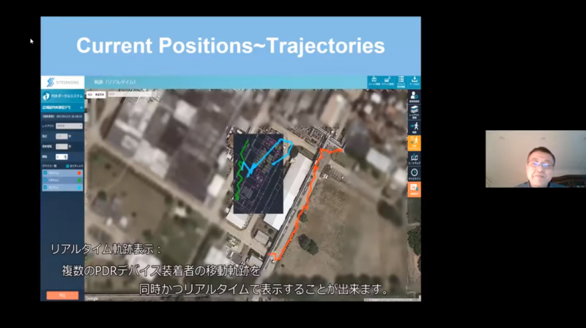Click the first gray input field below layout
Viewport: 586px width, 328px height.
62,137
